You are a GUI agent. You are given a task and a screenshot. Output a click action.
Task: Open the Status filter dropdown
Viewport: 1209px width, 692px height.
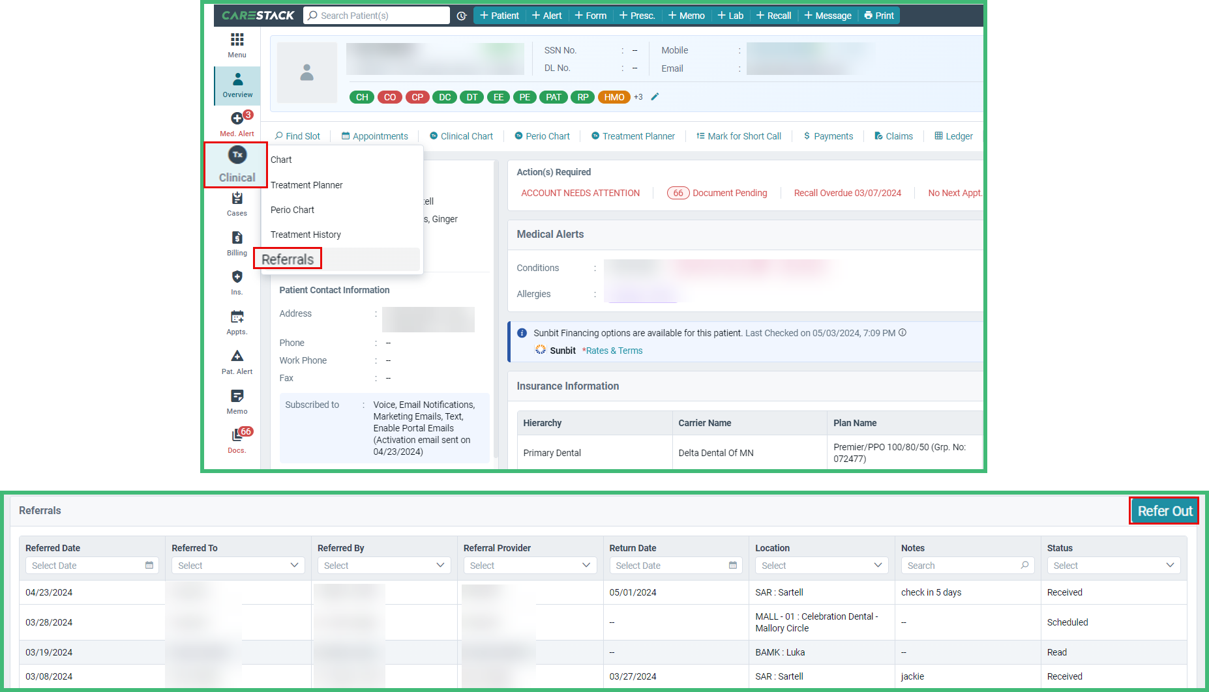tap(1113, 566)
